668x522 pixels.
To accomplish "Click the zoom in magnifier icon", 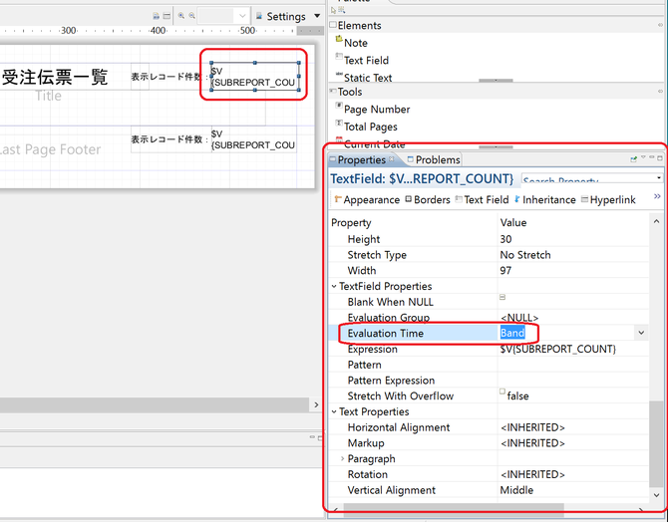I will 181,16.
